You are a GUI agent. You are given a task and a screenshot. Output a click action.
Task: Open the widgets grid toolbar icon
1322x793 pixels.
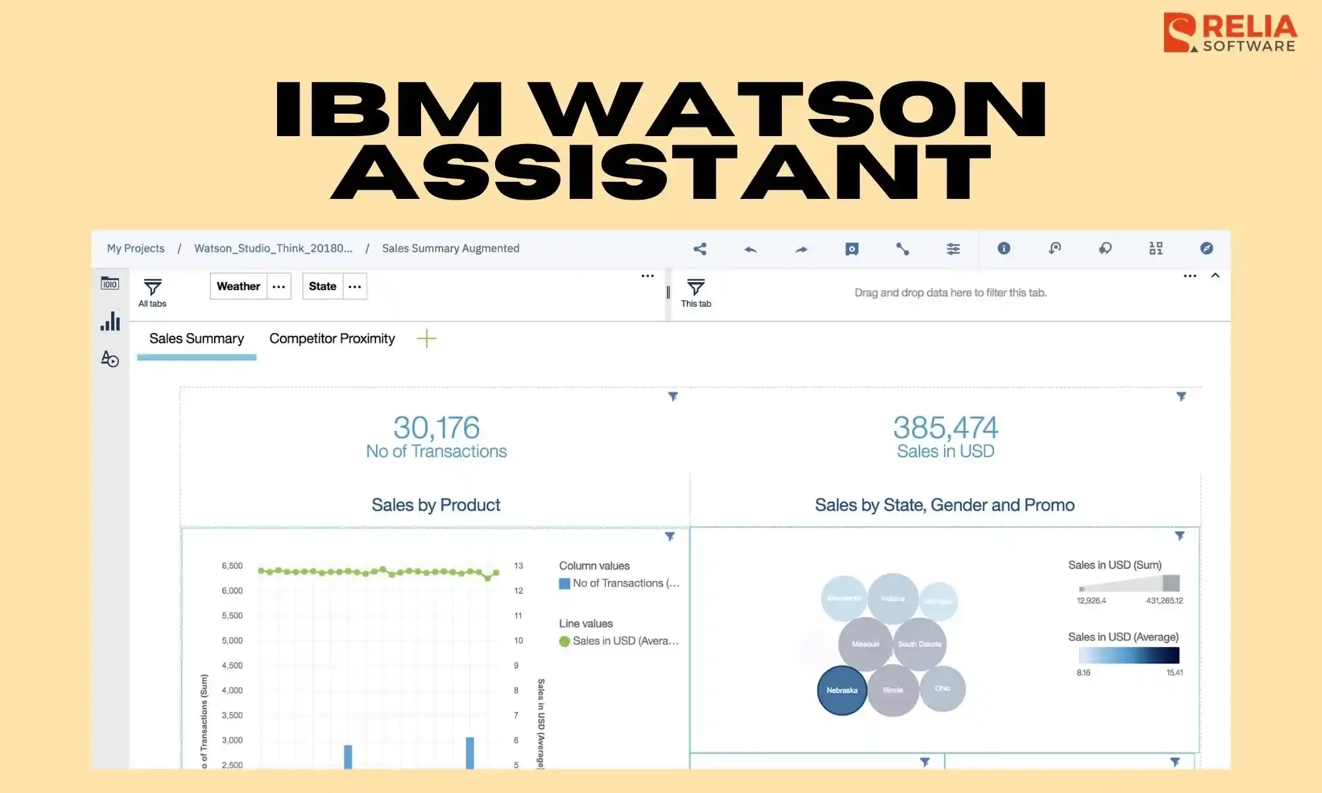pos(1155,248)
